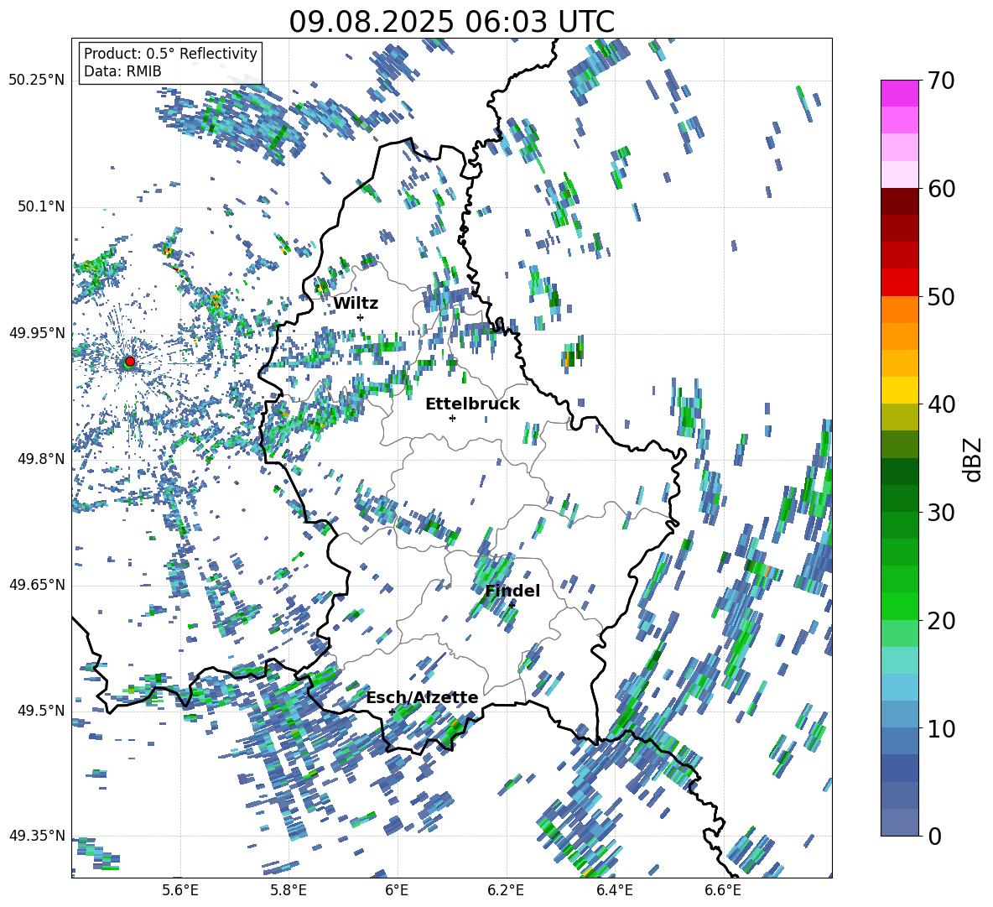This screenshot has height=907, width=993.
Task: Click the red radar location dot
Action: click(130, 362)
